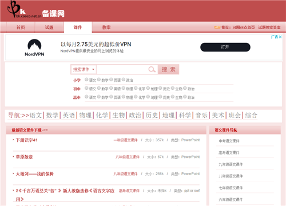Open the first recommended link after 推荐
This screenshot has width=286, height=206.
tap(244, 27)
